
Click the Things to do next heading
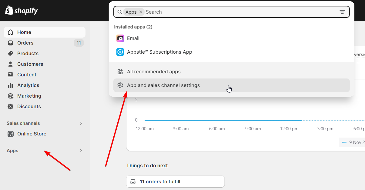point(147,165)
